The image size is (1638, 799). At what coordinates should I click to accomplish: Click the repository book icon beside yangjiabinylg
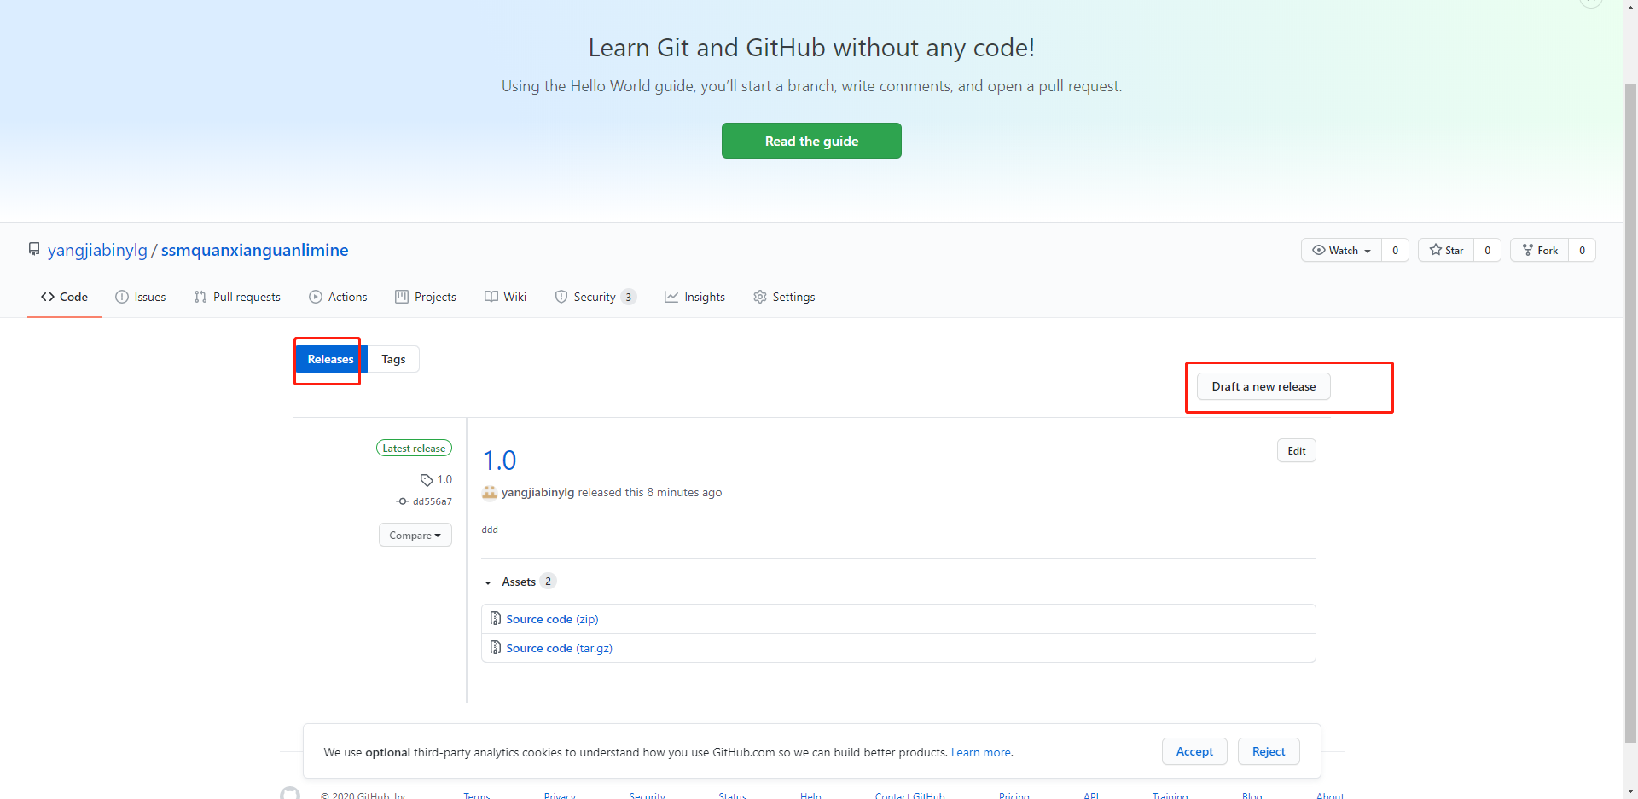tap(34, 250)
